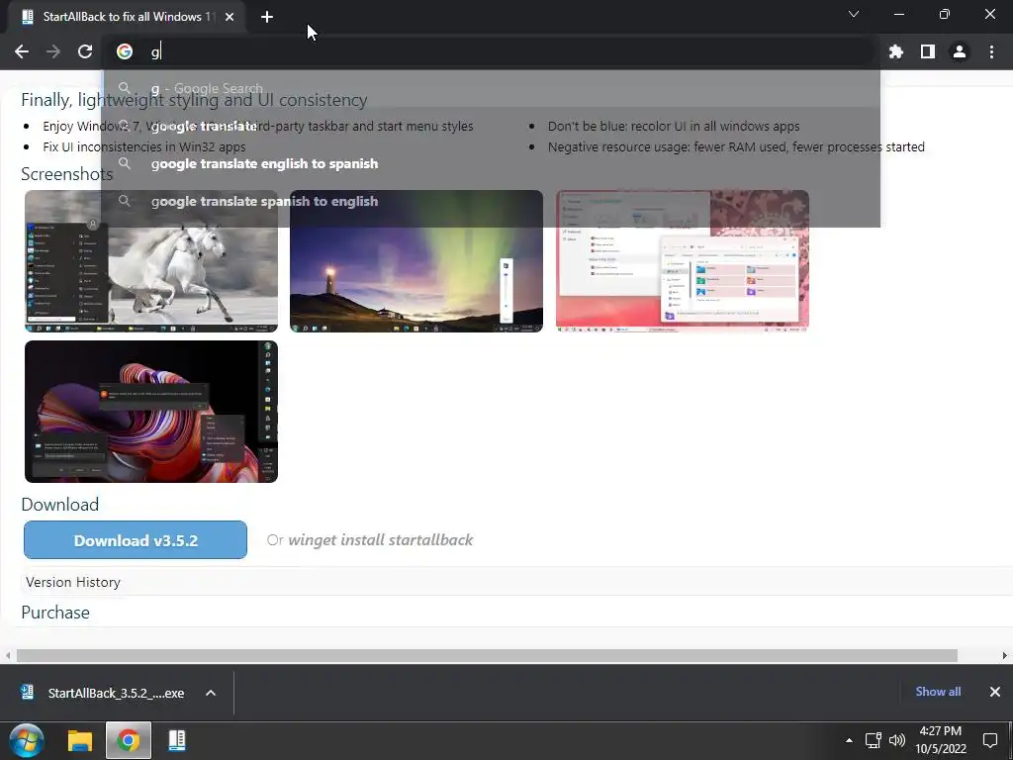1013x760 pixels.
Task: Click the Purchase heading
Action: [55, 613]
